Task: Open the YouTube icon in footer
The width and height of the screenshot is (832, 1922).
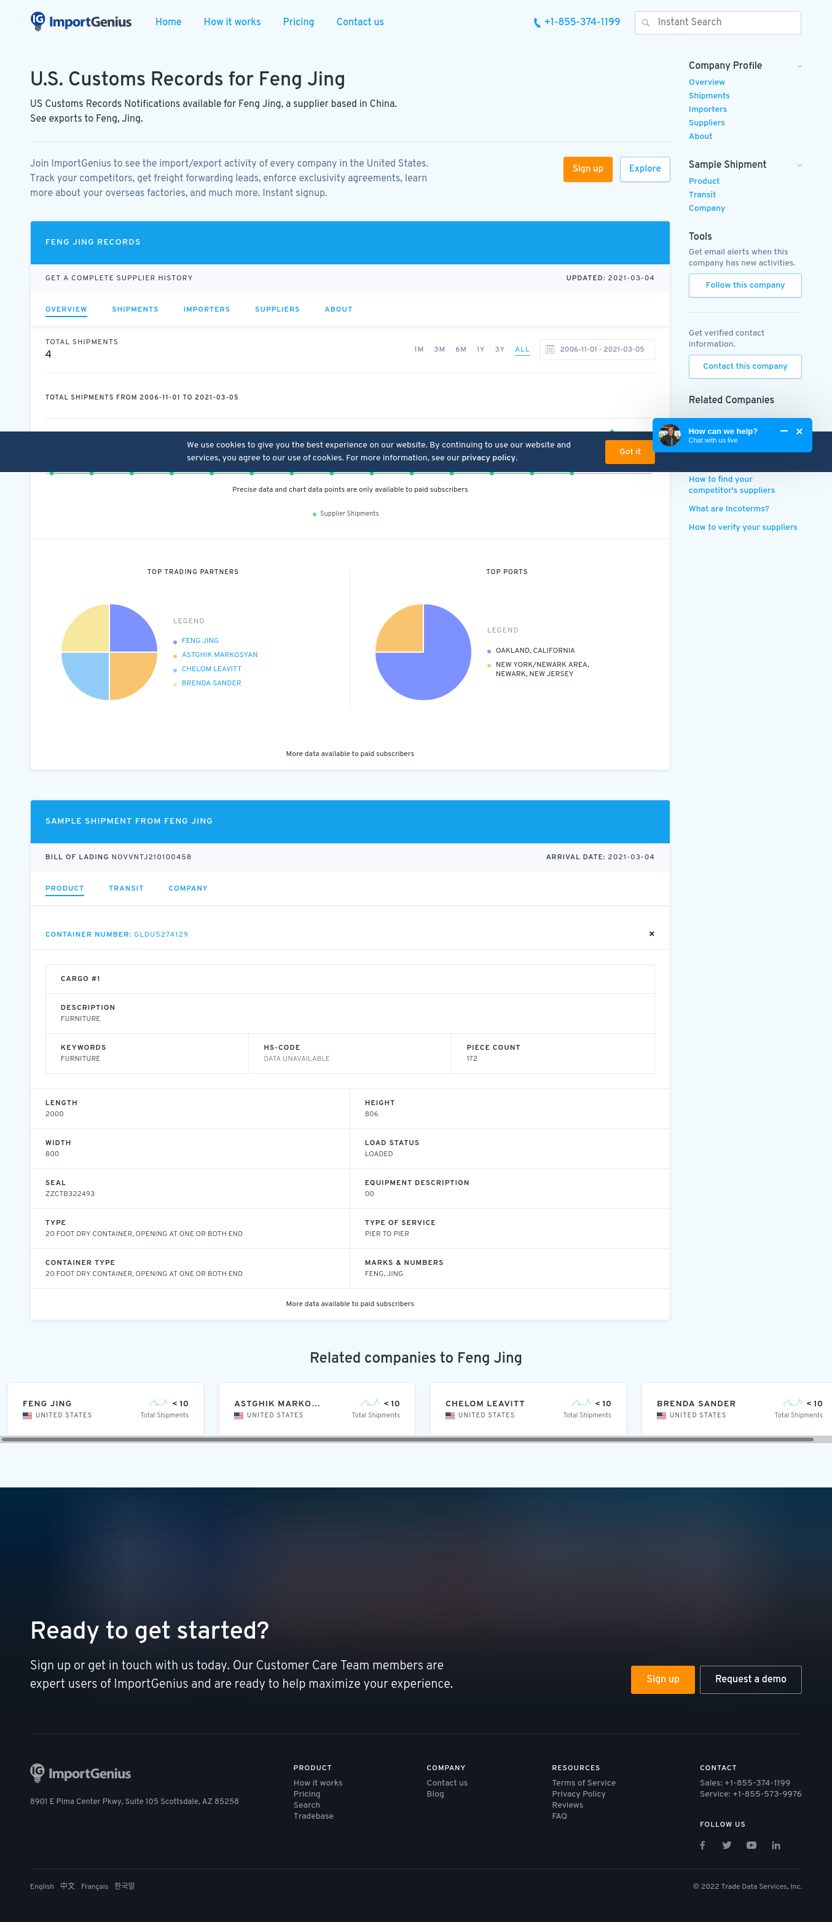Action: tap(752, 1845)
